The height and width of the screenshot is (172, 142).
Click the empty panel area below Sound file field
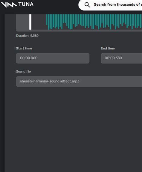(x=73, y=129)
